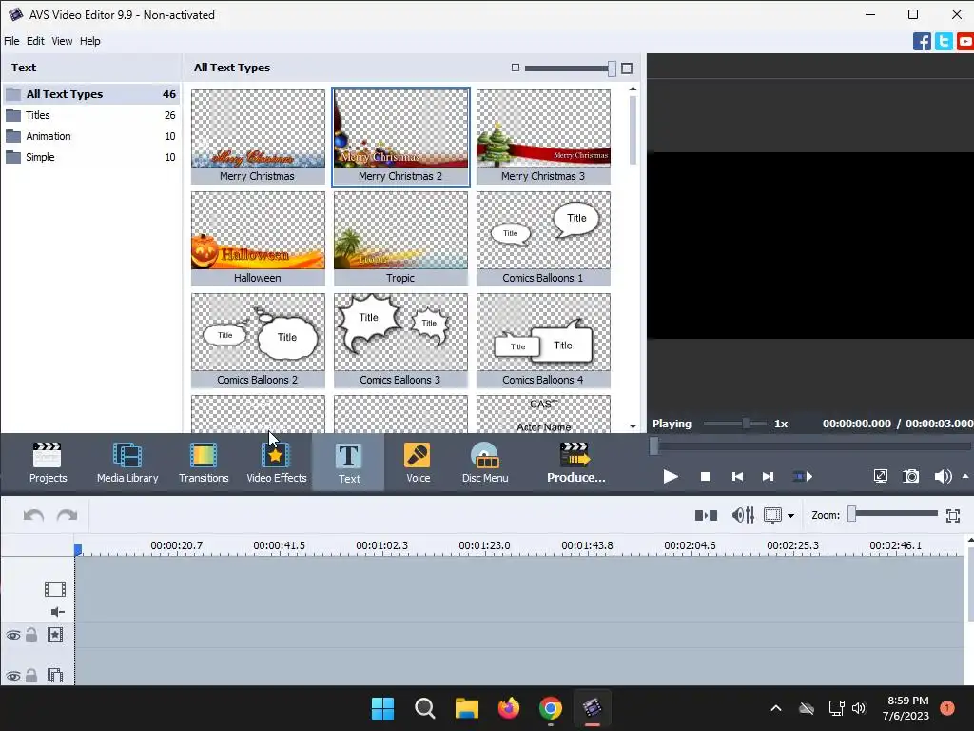The width and height of the screenshot is (974, 731).
Task: Open Video Effects
Action: (x=277, y=463)
